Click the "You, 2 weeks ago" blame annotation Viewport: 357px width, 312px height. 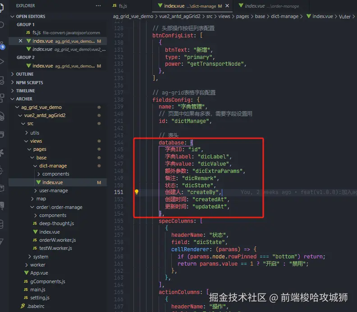tap(265, 192)
